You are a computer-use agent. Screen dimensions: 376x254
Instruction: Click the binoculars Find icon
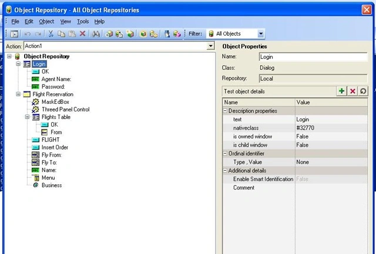[x=95, y=34]
